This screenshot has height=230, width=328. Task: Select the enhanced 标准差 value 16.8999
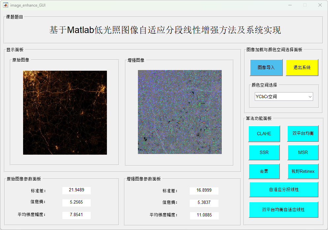[204, 190]
